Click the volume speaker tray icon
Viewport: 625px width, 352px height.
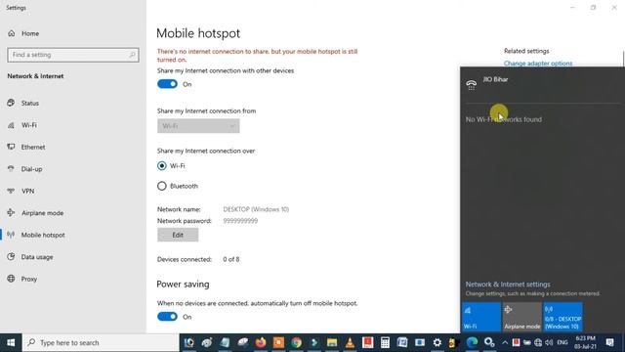pyautogui.click(x=549, y=342)
